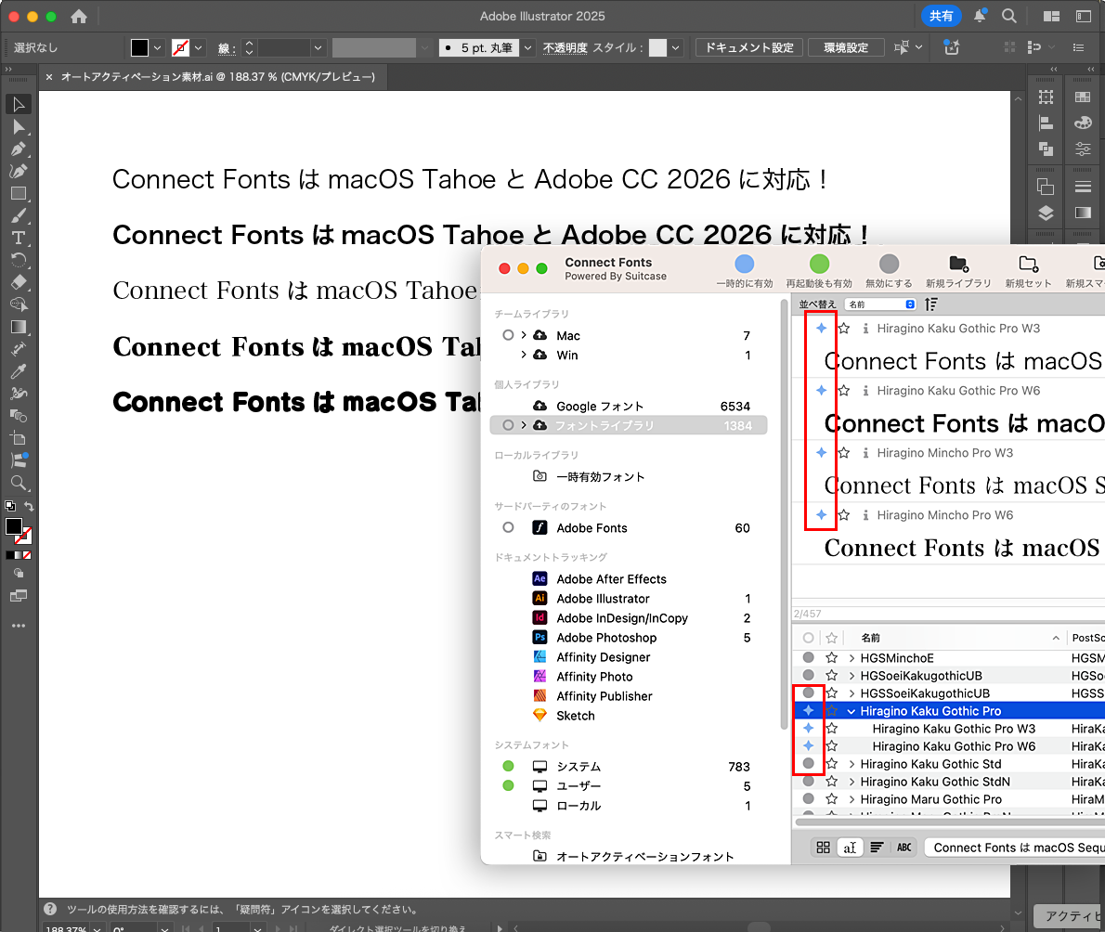The image size is (1105, 932).
Task: Switch font list to grid view
Action: click(x=825, y=847)
